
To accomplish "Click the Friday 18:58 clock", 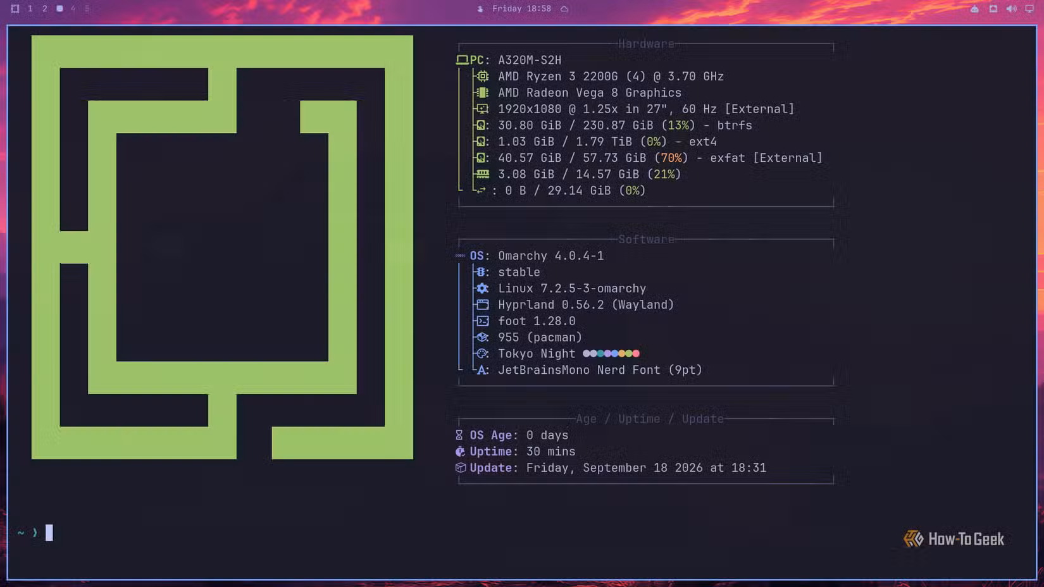I will point(521,9).
